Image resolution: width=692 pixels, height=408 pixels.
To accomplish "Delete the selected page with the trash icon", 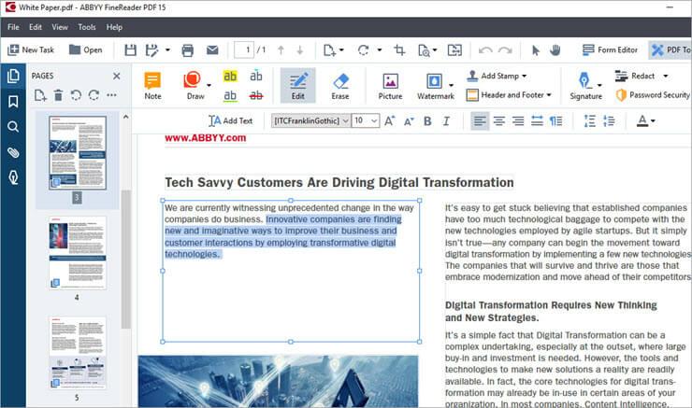I will 58,95.
